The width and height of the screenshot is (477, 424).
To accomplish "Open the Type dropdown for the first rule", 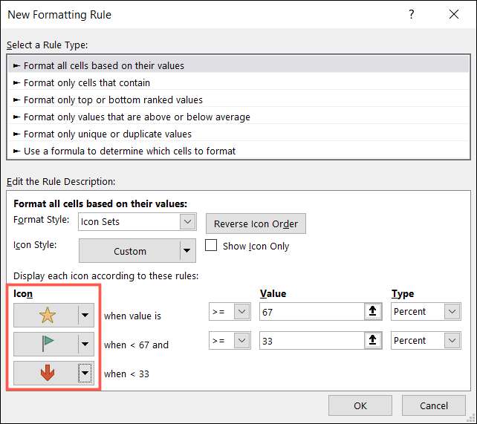I will [452, 312].
